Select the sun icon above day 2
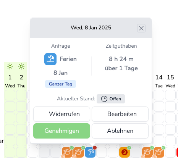The image size is (178, 158). coord(21,66)
